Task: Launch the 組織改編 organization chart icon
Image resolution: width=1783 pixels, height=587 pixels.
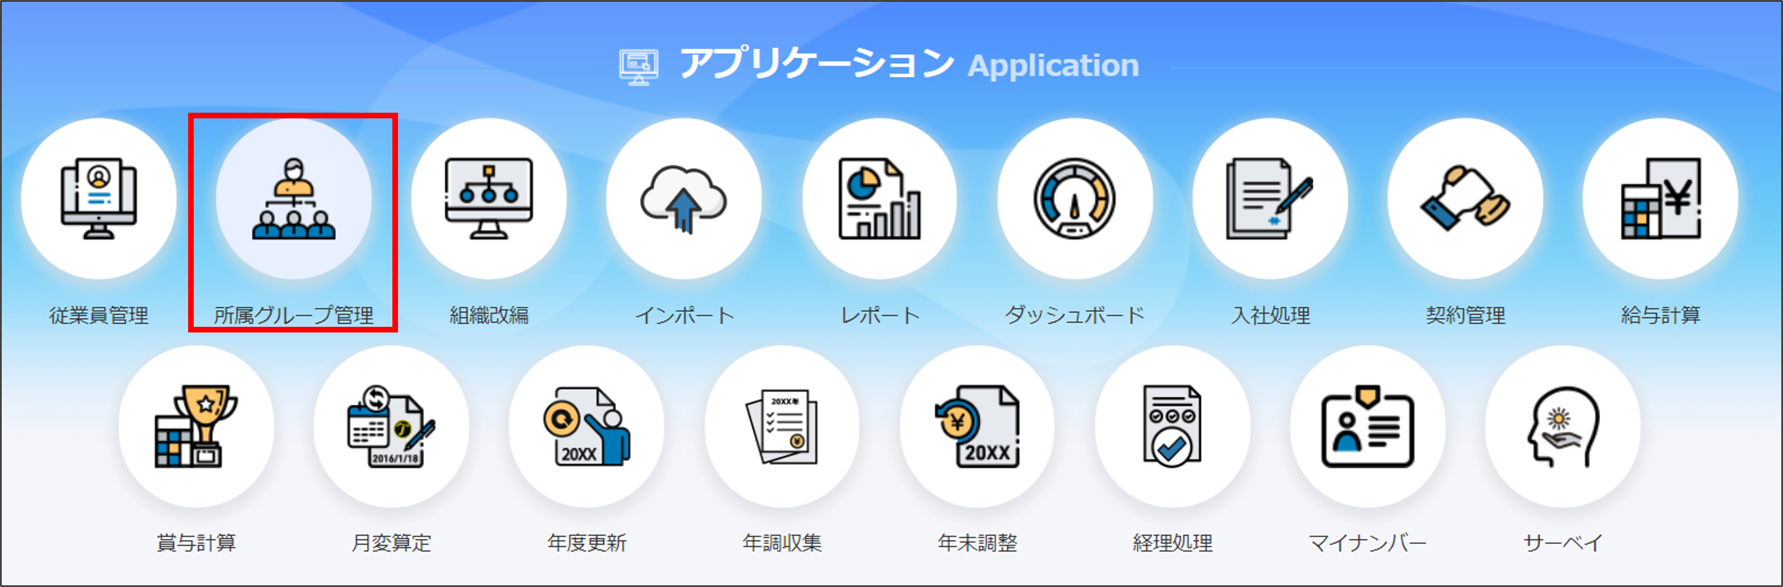Action: [x=489, y=198]
